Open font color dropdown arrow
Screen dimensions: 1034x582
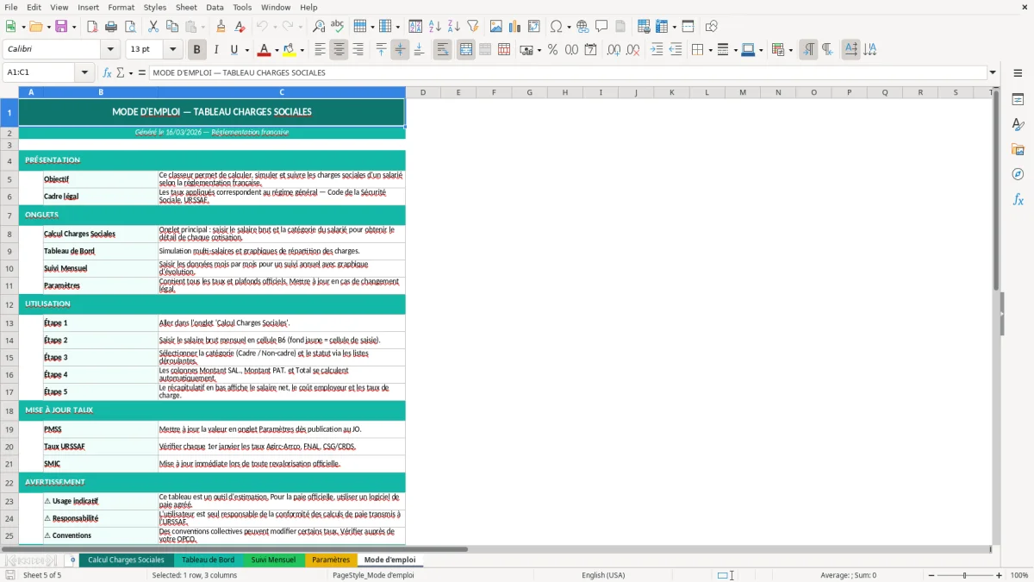pyautogui.click(x=277, y=50)
